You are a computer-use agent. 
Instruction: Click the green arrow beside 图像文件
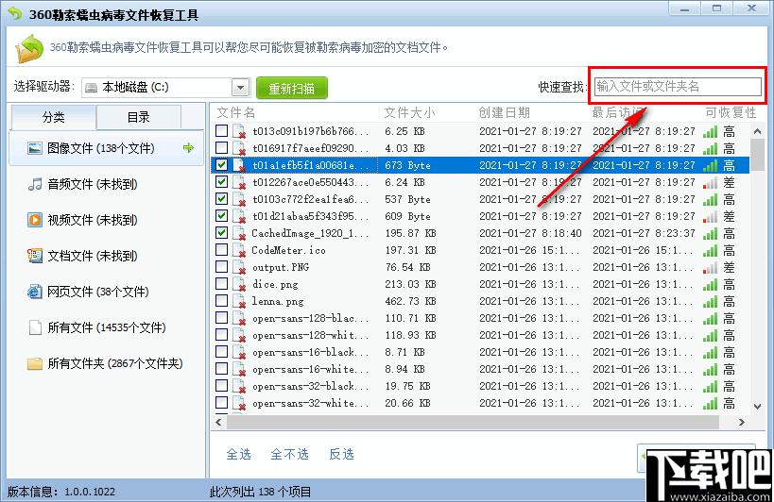(x=188, y=148)
